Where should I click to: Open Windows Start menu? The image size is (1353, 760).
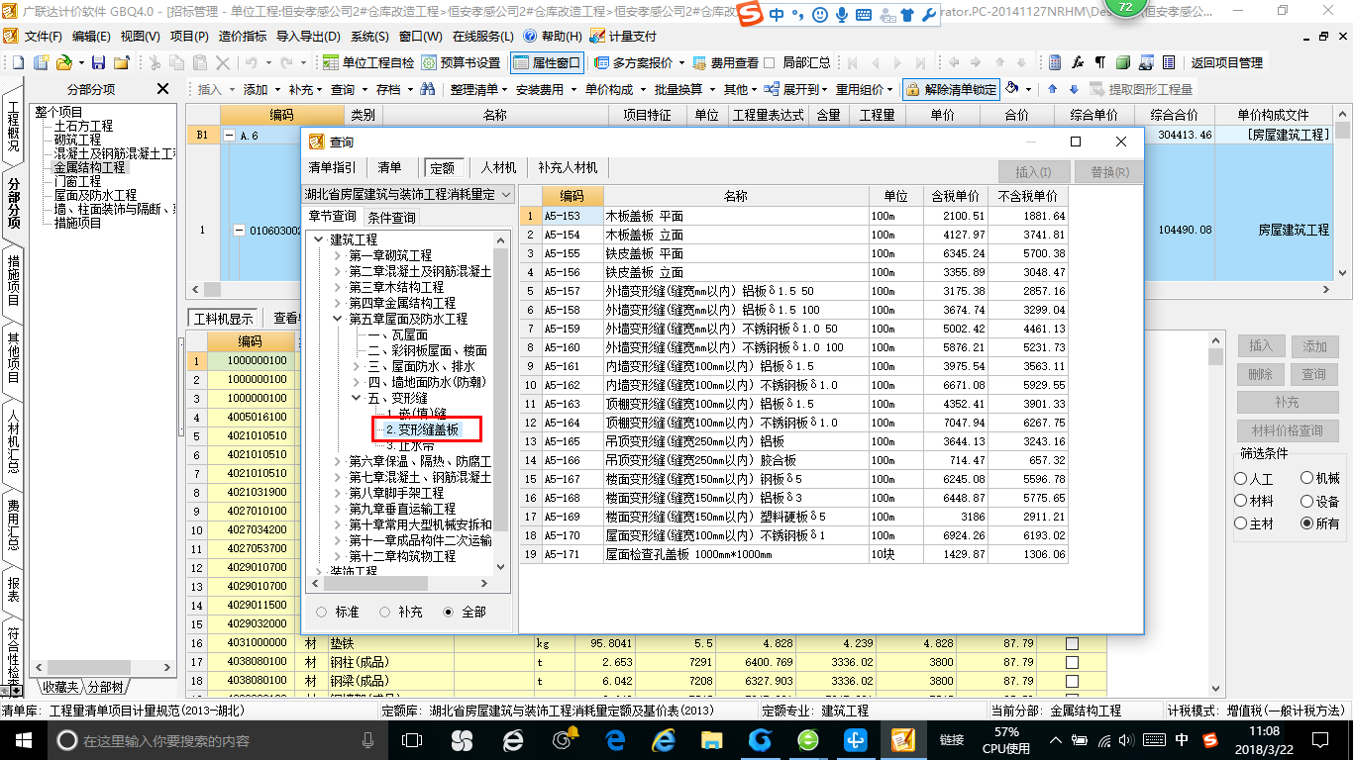24,740
